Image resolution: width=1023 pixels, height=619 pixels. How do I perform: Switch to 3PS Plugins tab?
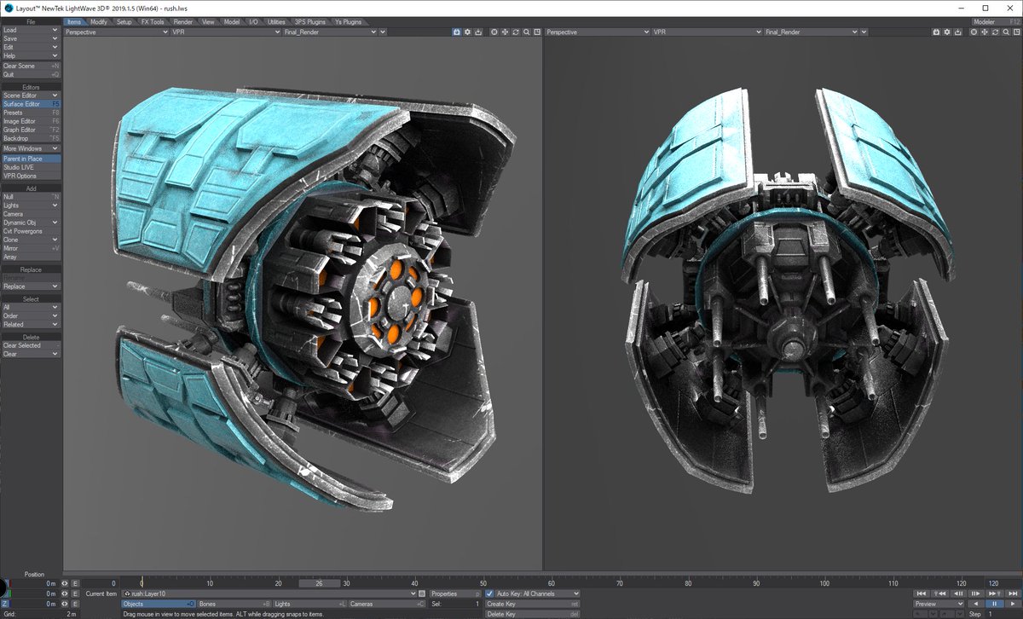[311, 21]
